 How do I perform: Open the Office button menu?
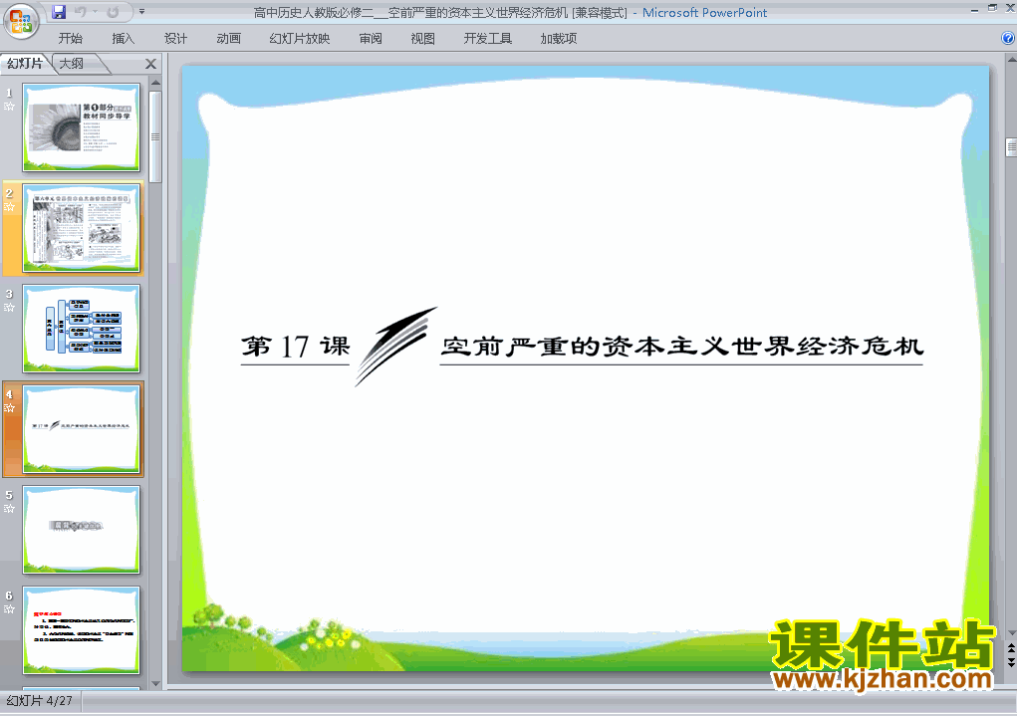coord(21,21)
